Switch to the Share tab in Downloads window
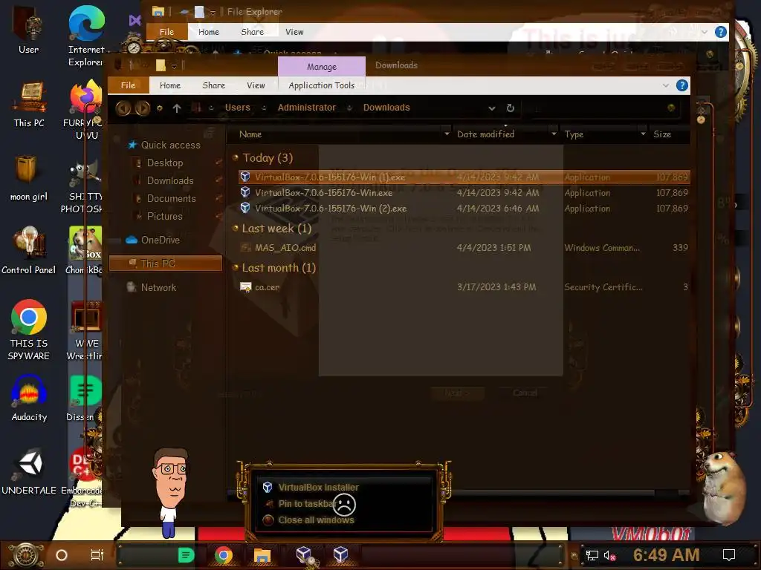Screen dimensions: 761x570 tap(213, 85)
